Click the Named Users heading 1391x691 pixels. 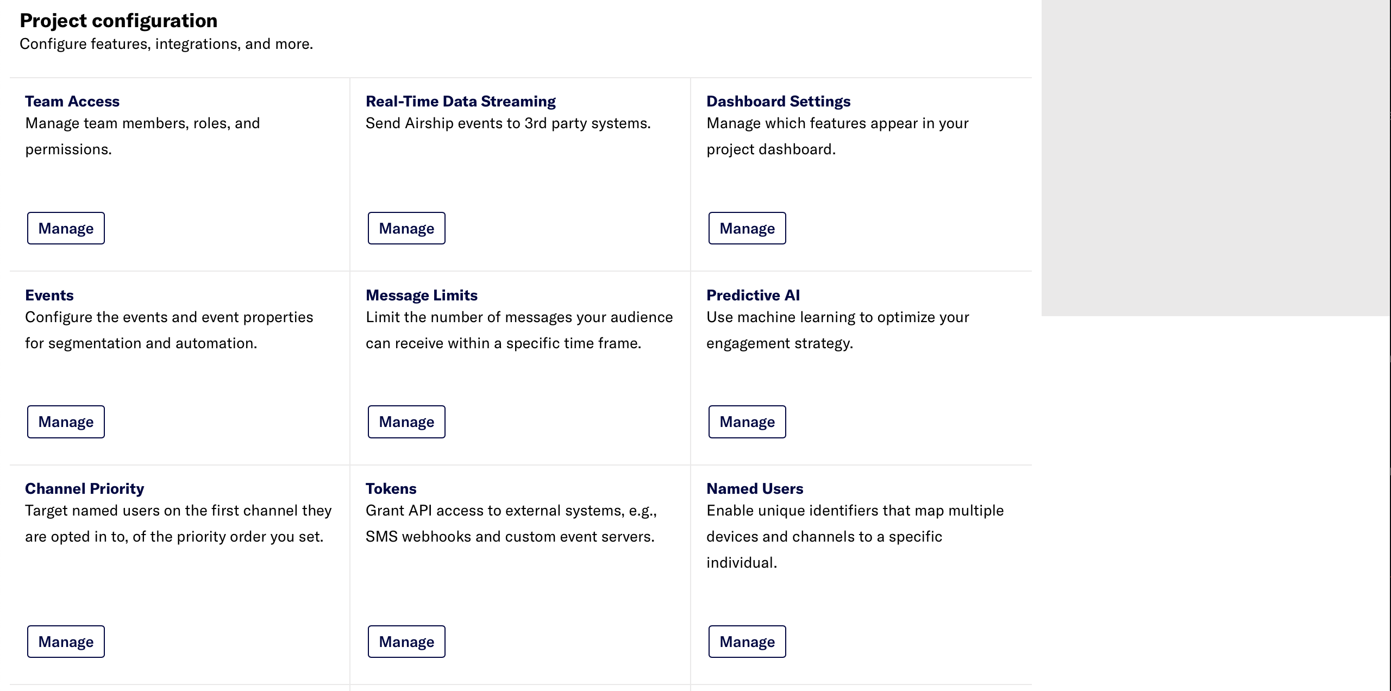[x=754, y=489]
